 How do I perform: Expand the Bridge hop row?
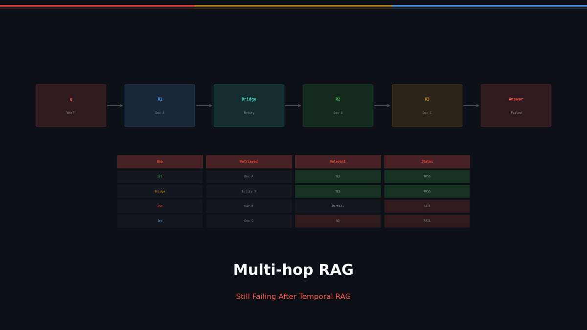pyautogui.click(x=159, y=191)
